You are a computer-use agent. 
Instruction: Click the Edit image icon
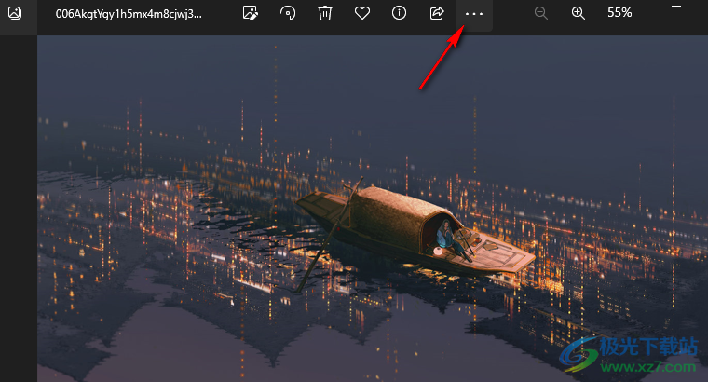251,13
